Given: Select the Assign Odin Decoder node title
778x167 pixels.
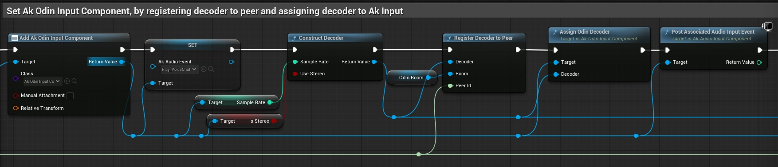Looking at the screenshot, I should 585,32.
